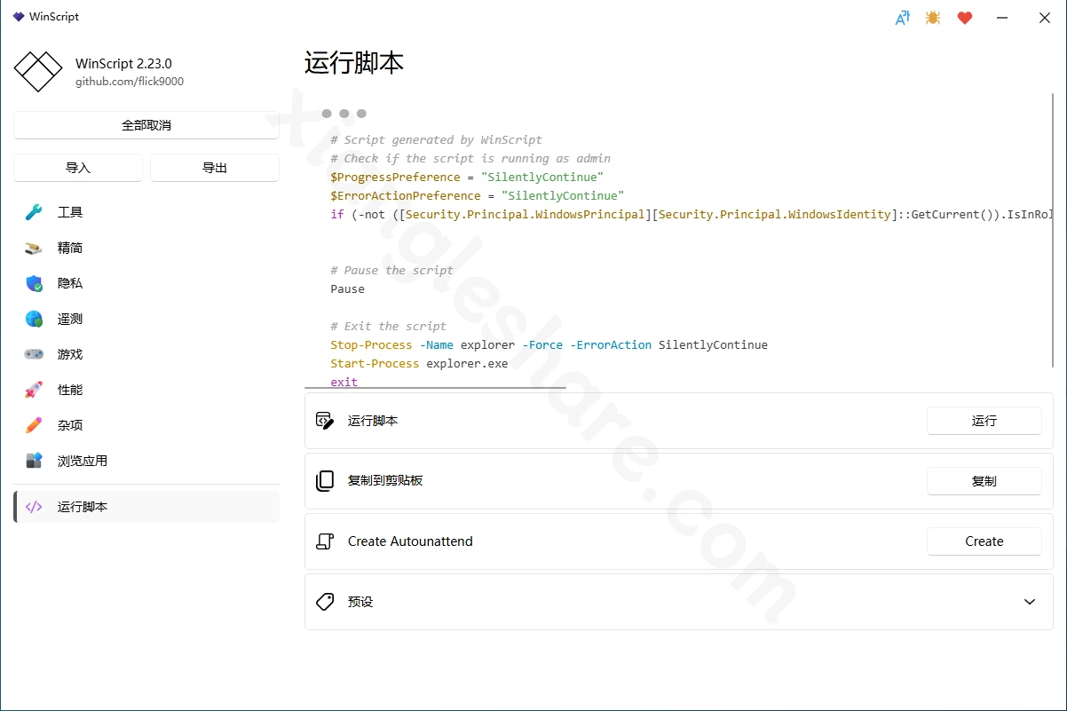
Task: Click the 'Start-Process explorer.exe' script line
Action: [419, 363]
